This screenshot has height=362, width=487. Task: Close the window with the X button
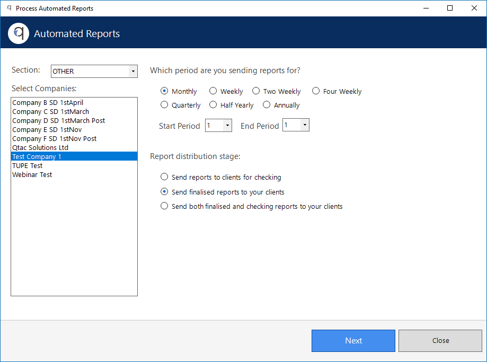(474, 8)
